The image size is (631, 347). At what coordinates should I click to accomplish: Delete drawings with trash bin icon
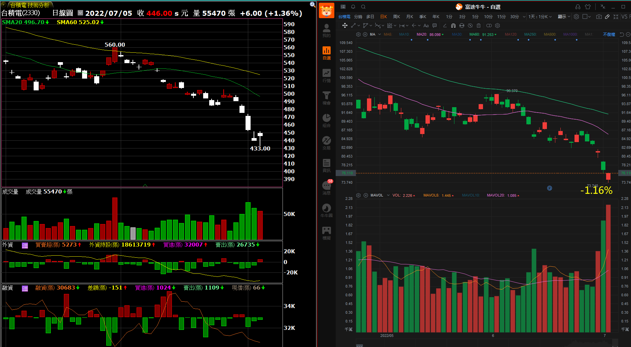479,26
